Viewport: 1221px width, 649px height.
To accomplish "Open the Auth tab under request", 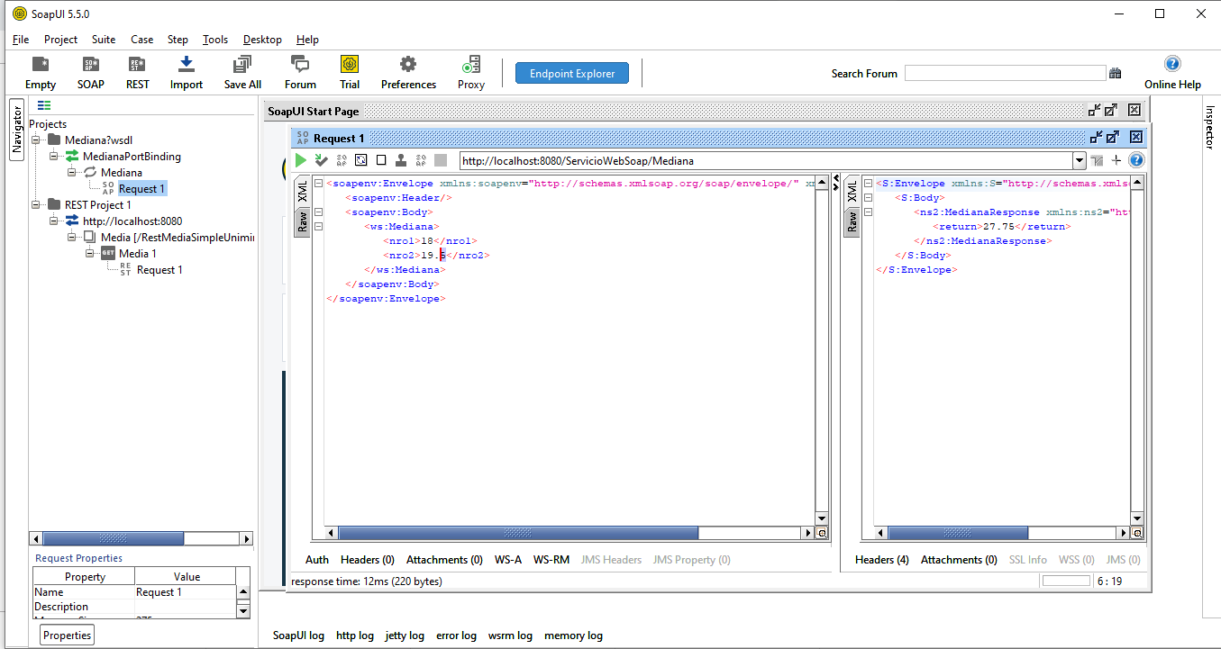I will pyautogui.click(x=317, y=560).
